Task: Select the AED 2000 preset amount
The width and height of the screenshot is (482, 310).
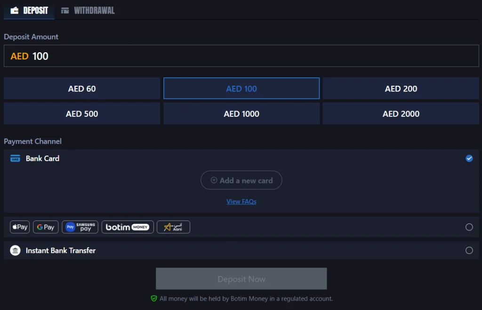Action: 401,114
